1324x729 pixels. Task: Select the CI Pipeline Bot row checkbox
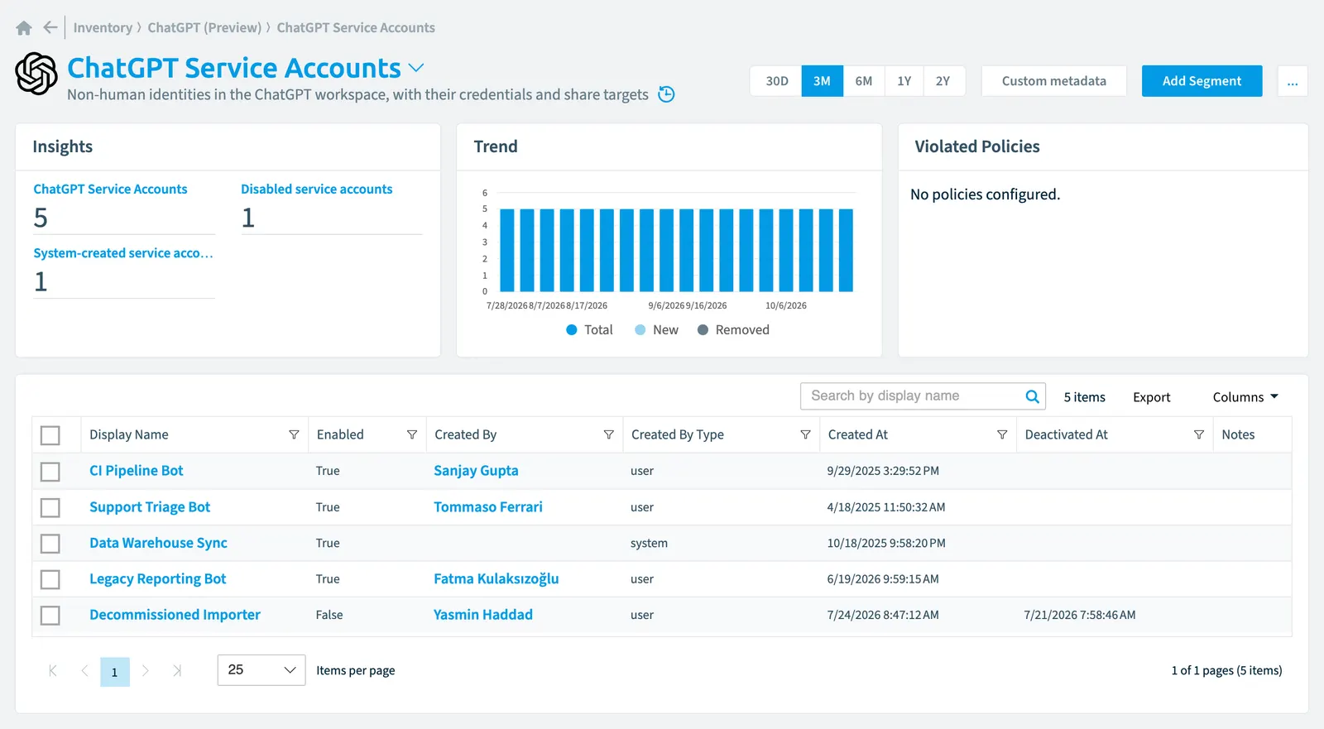[x=50, y=472]
